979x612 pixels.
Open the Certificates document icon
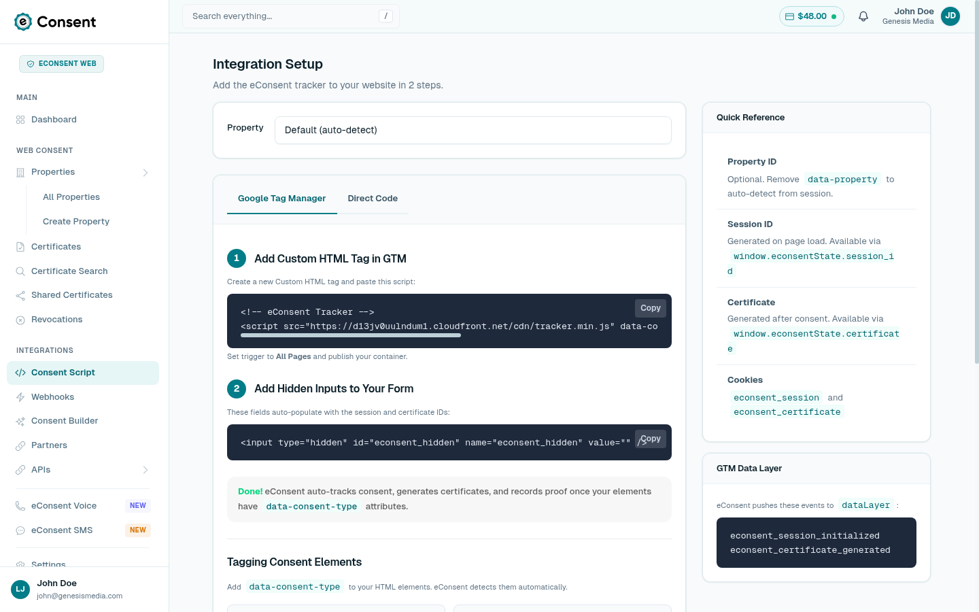click(x=20, y=247)
